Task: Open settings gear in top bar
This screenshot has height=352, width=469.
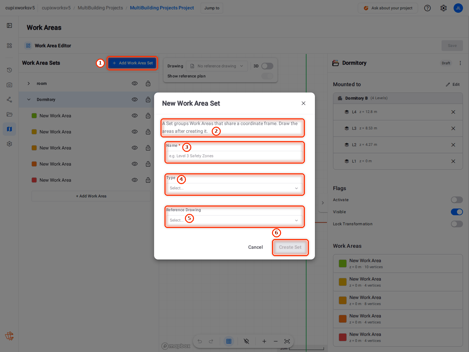Action: click(x=444, y=8)
